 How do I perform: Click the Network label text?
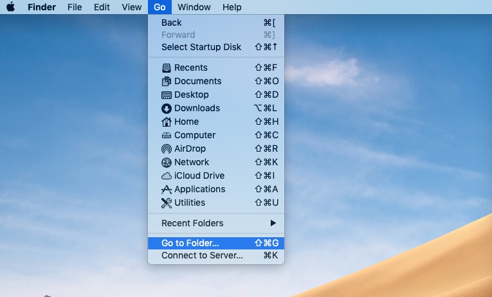[192, 162]
